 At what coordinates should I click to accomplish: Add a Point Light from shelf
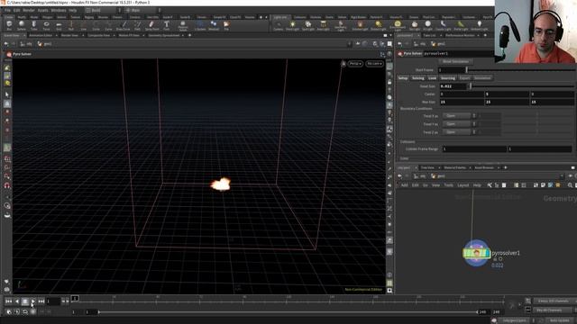click(292, 25)
